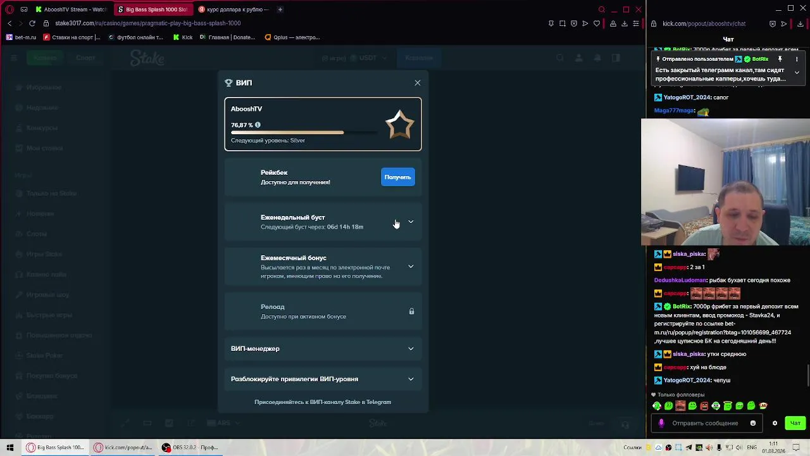Click the snapshot capture icon in toolbar
Viewport: 810px width, 456px height.
click(563, 23)
